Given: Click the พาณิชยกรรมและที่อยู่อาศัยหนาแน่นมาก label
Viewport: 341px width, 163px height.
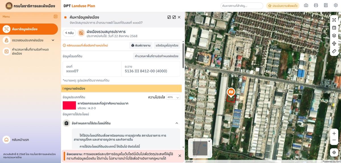Looking at the screenshot, I should (103, 103).
